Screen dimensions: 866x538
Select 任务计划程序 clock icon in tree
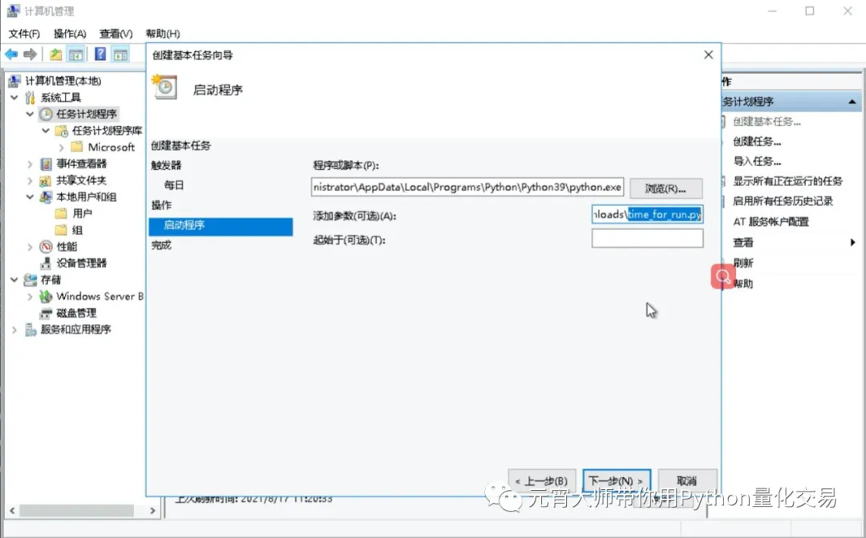point(47,114)
